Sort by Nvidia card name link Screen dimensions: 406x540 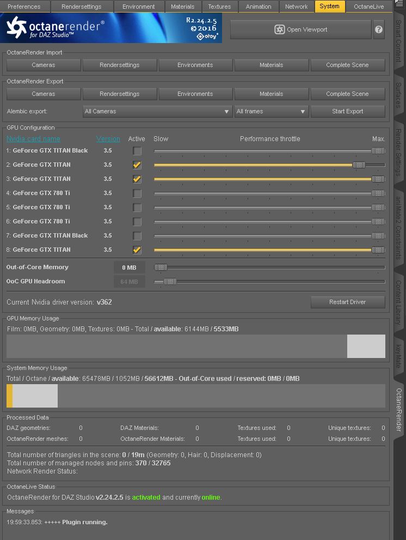pos(33,139)
